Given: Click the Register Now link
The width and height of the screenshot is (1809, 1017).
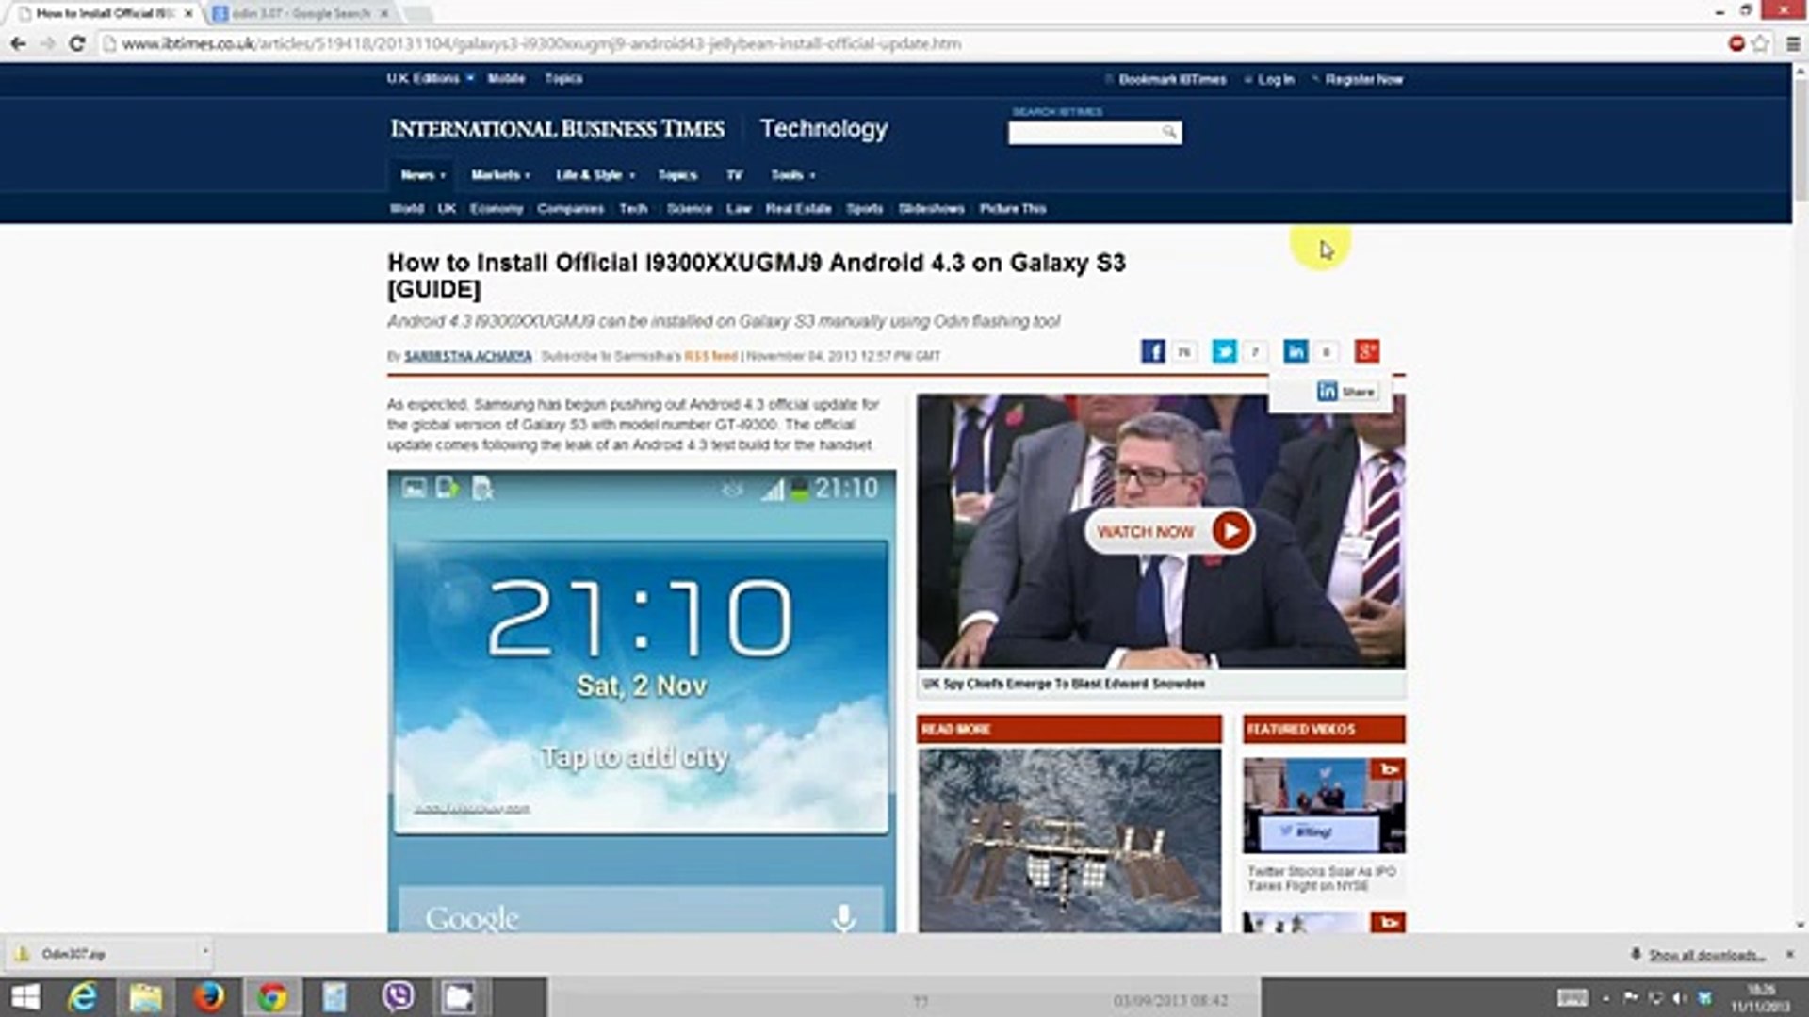Looking at the screenshot, I should (x=1363, y=79).
